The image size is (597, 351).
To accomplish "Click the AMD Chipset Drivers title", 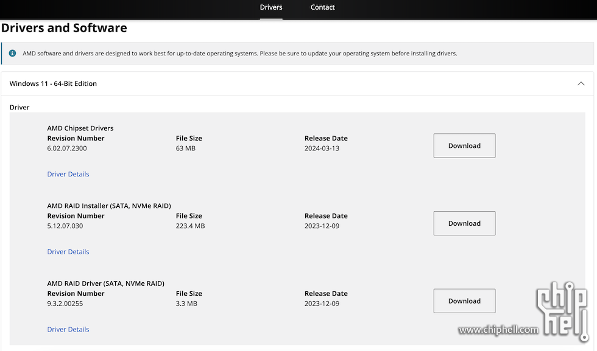I will [x=80, y=128].
